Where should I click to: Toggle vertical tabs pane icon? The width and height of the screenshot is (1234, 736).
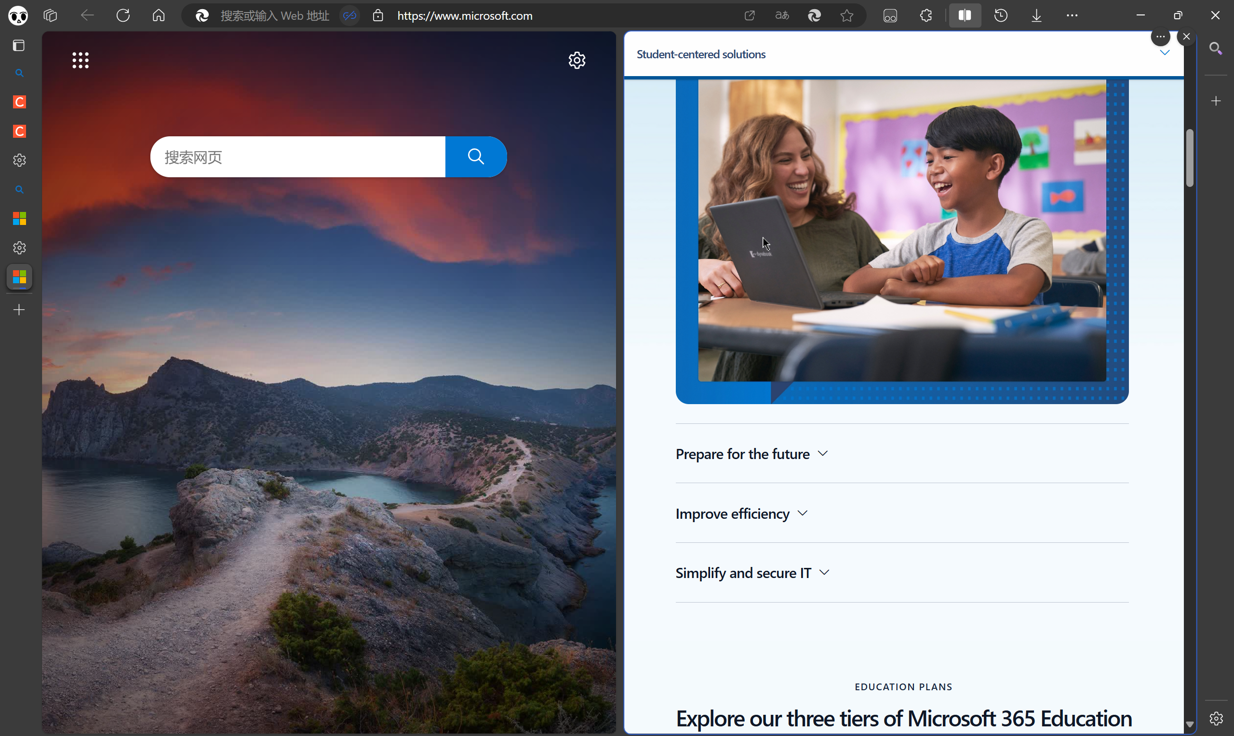pyautogui.click(x=19, y=46)
